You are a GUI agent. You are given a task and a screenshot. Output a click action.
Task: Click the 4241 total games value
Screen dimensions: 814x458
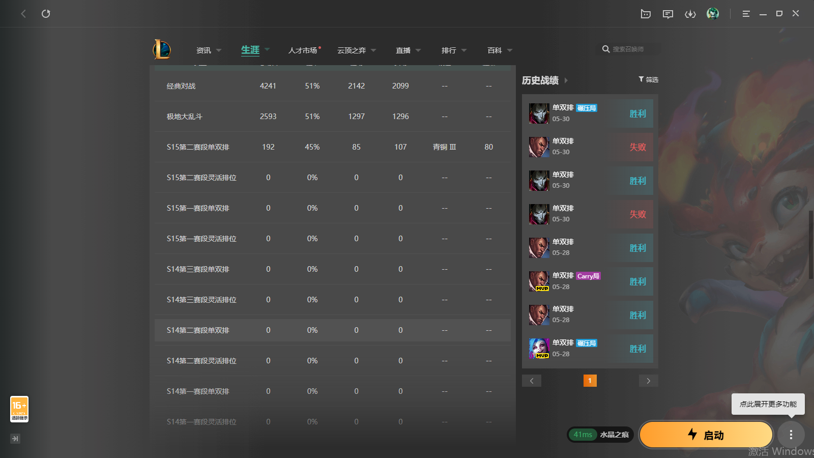(268, 86)
